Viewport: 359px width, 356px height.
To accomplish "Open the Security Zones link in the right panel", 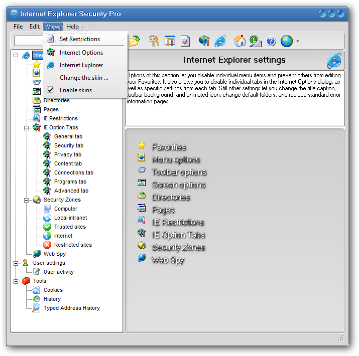I will (178, 247).
